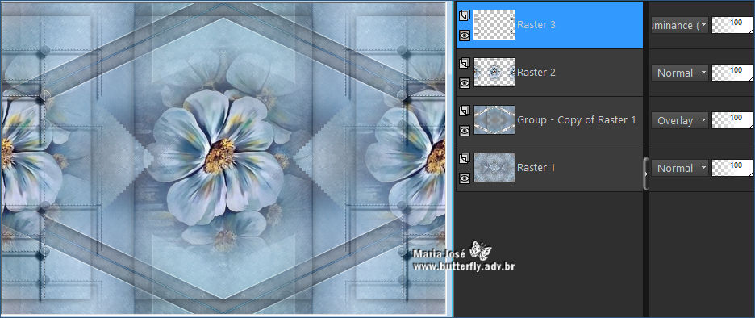
Task: Click the Raster 3 layer type icon
Action: click(464, 16)
